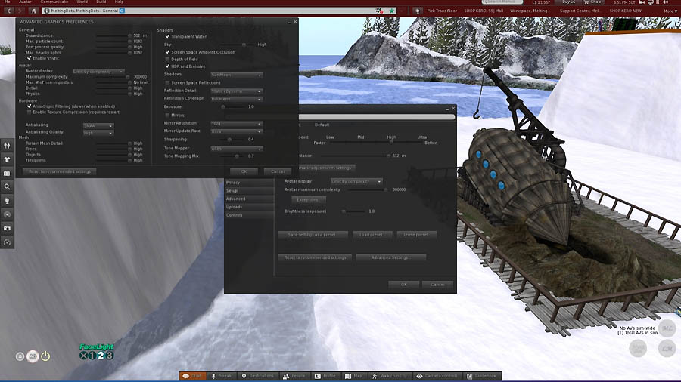This screenshot has height=382, width=681.
Task: Open the World menu
Action: pyautogui.click(x=82, y=2)
